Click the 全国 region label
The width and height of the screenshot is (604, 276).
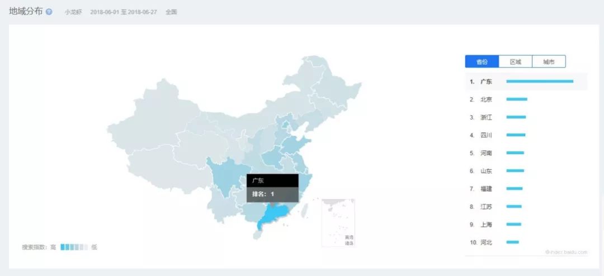172,12
